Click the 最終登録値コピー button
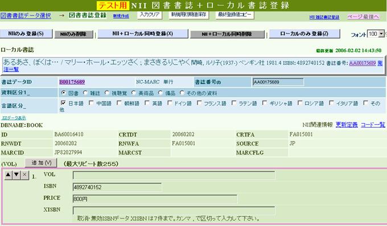 (234, 15)
